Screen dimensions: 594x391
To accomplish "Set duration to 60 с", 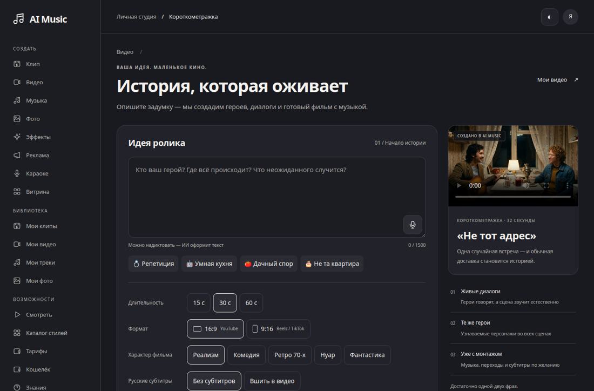I will pyautogui.click(x=251, y=303).
